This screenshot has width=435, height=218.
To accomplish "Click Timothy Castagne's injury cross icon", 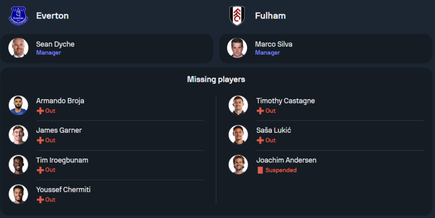I will (x=260, y=111).
